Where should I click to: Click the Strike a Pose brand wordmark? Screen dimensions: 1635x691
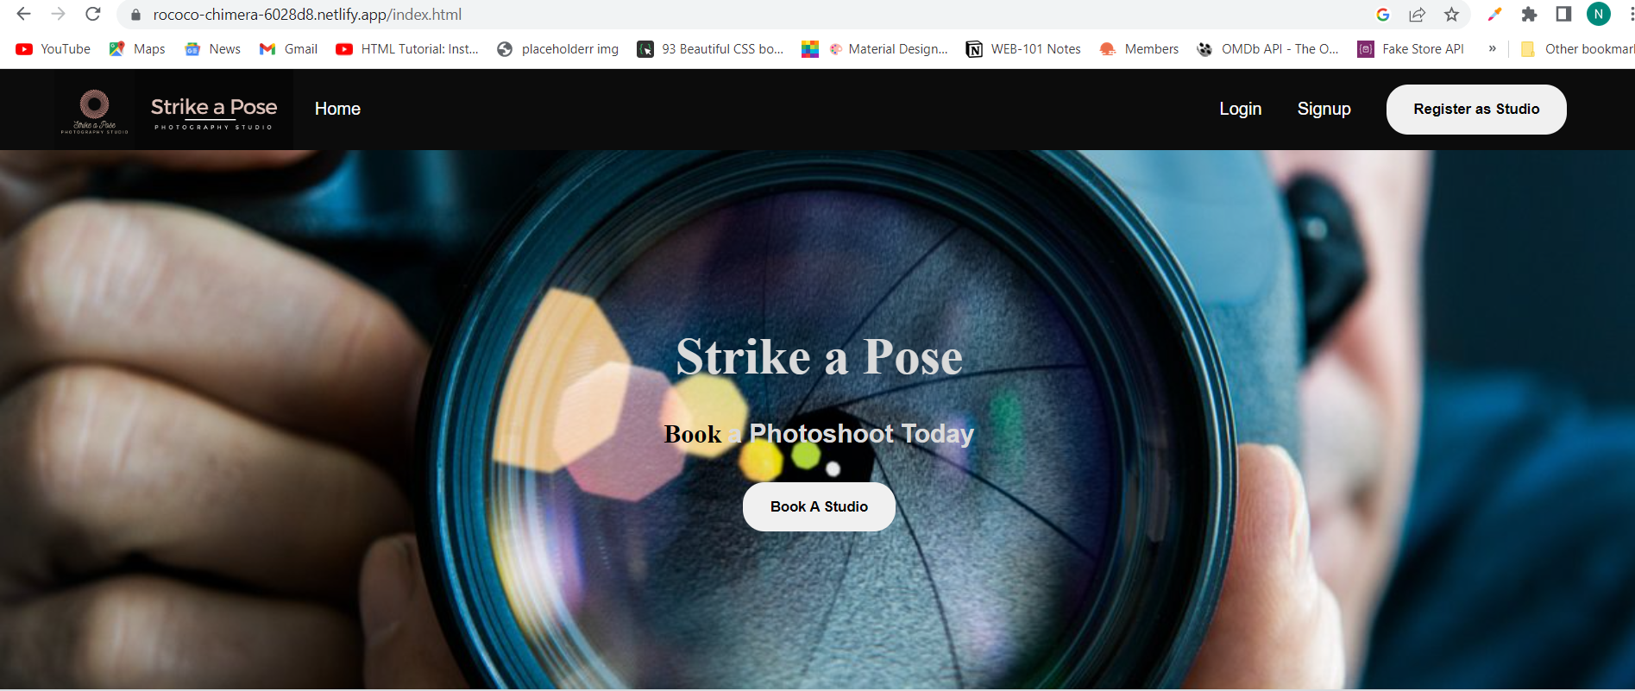(214, 112)
